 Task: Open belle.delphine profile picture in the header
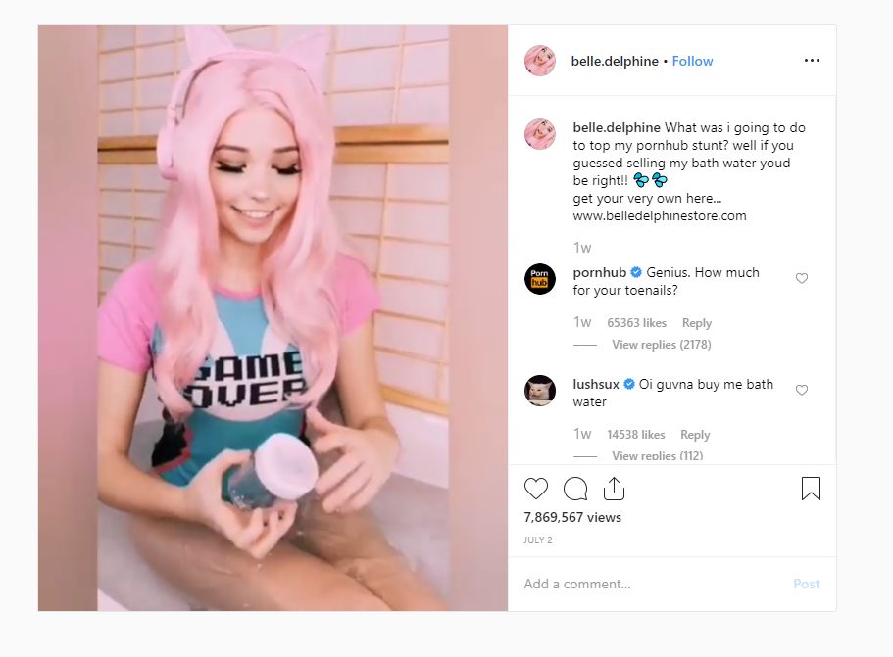(539, 61)
